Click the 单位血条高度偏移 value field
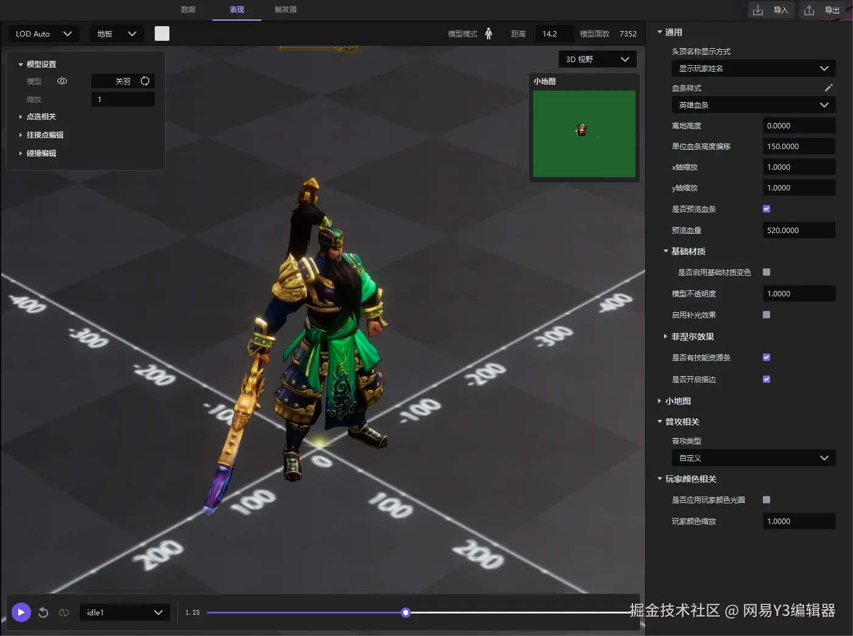 (x=799, y=146)
